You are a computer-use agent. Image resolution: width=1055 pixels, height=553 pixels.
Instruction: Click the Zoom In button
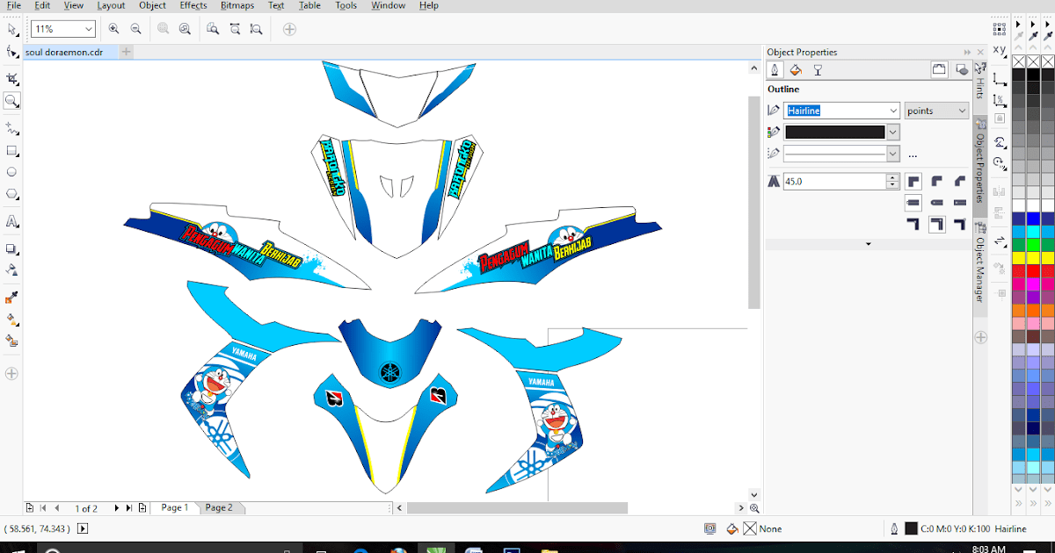(x=113, y=29)
